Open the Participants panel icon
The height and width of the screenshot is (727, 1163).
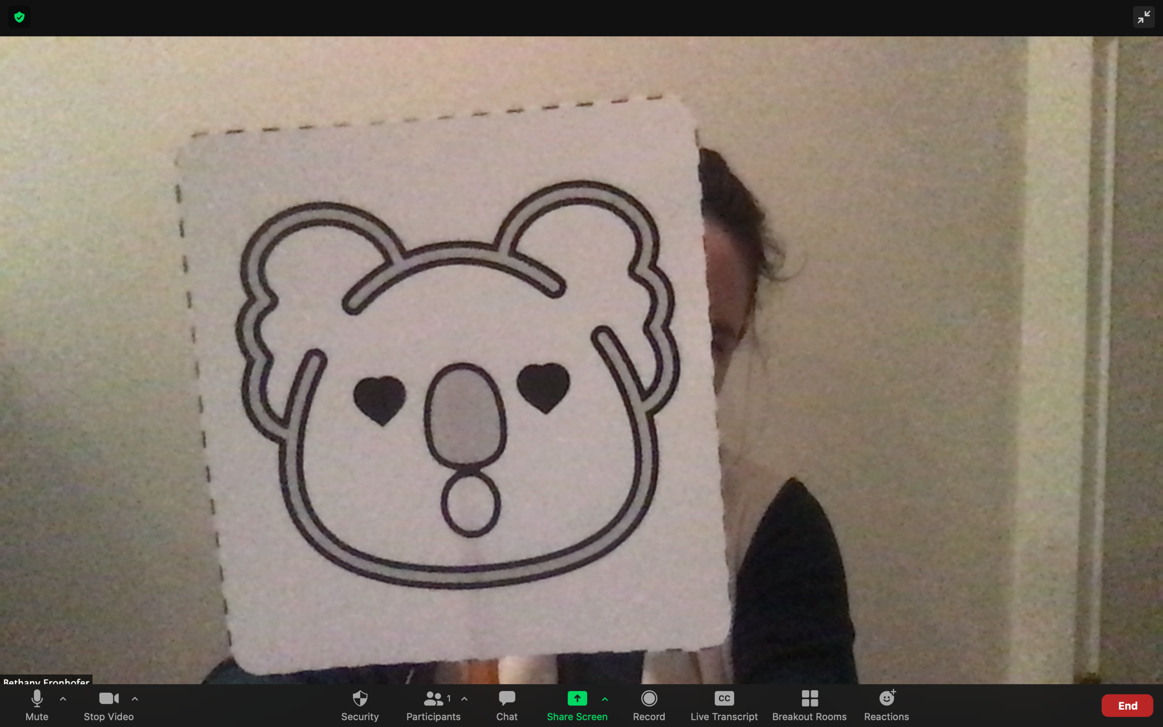pos(433,698)
